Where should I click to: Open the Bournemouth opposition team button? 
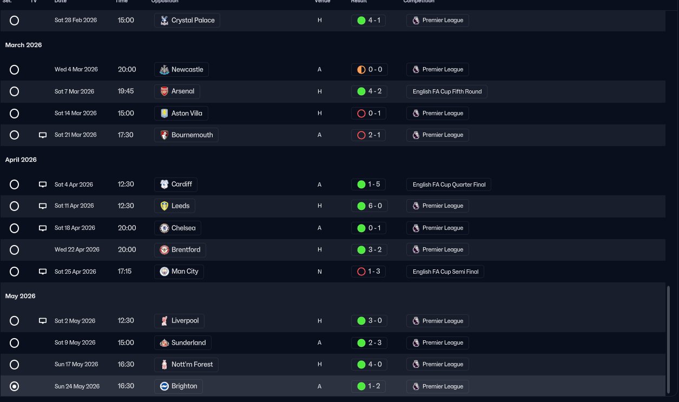coord(186,135)
